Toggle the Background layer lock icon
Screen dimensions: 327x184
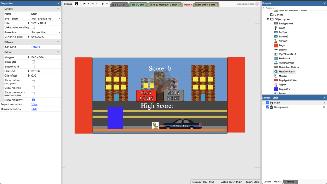[x=271, y=107]
